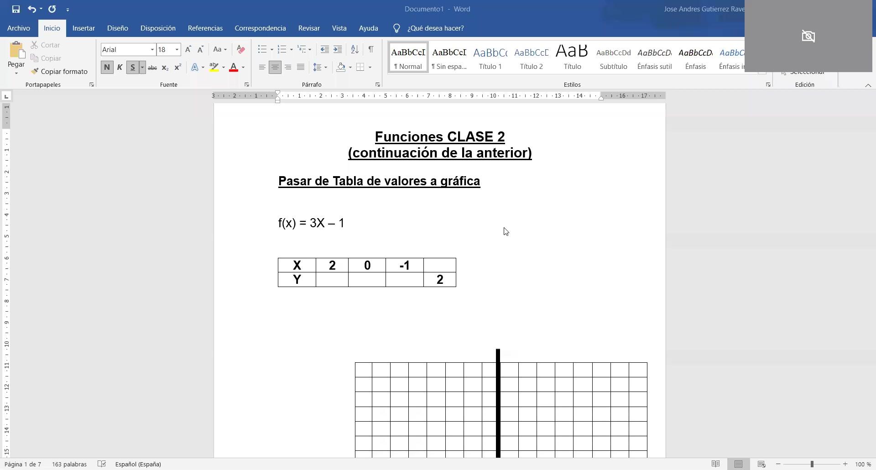Apply shading with the paint bucket
The image size is (876, 470).
[341, 68]
